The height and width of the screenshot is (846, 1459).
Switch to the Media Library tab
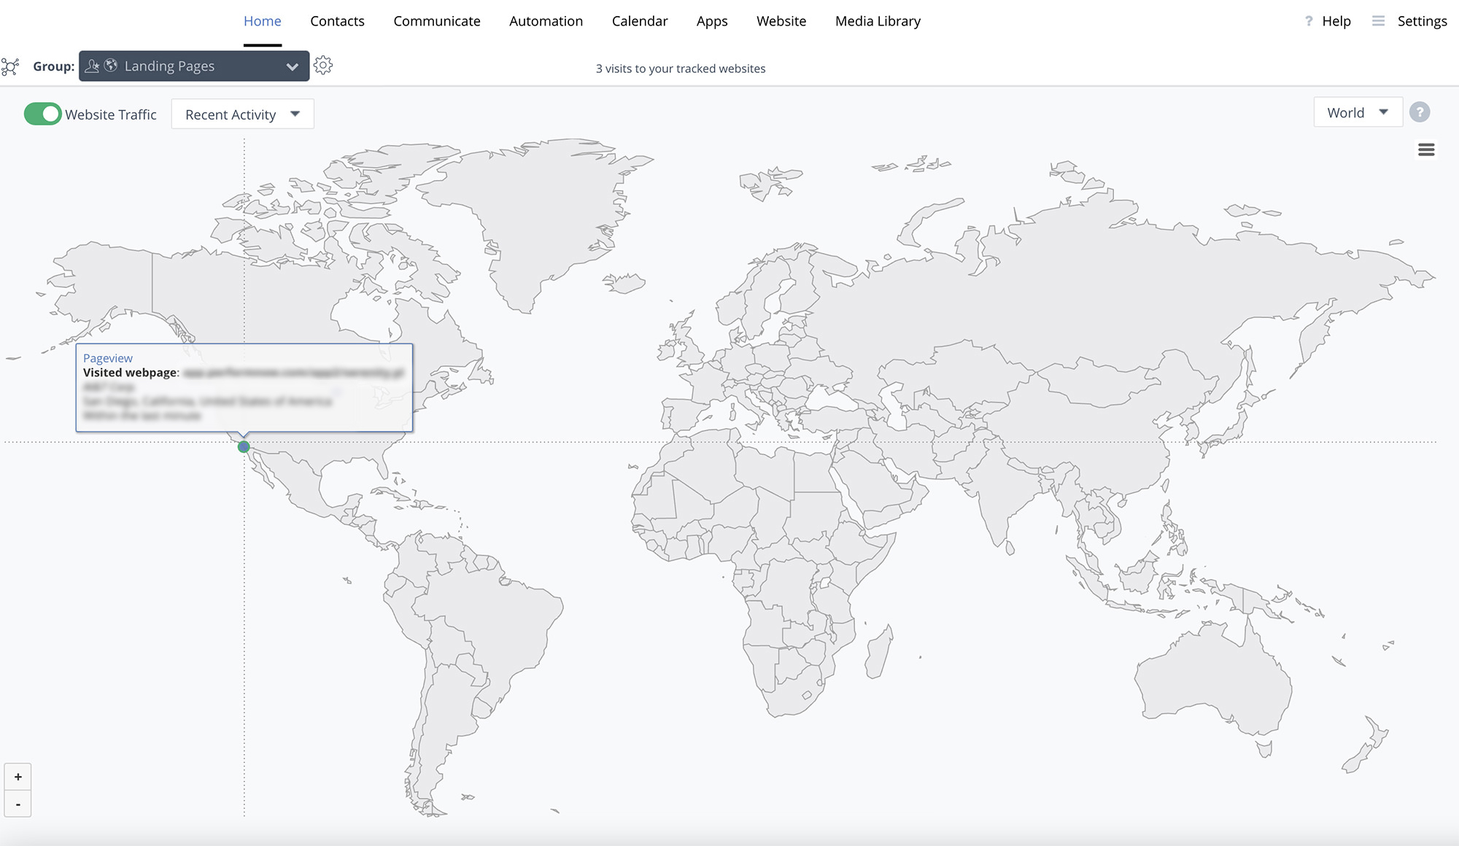[878, 21]
